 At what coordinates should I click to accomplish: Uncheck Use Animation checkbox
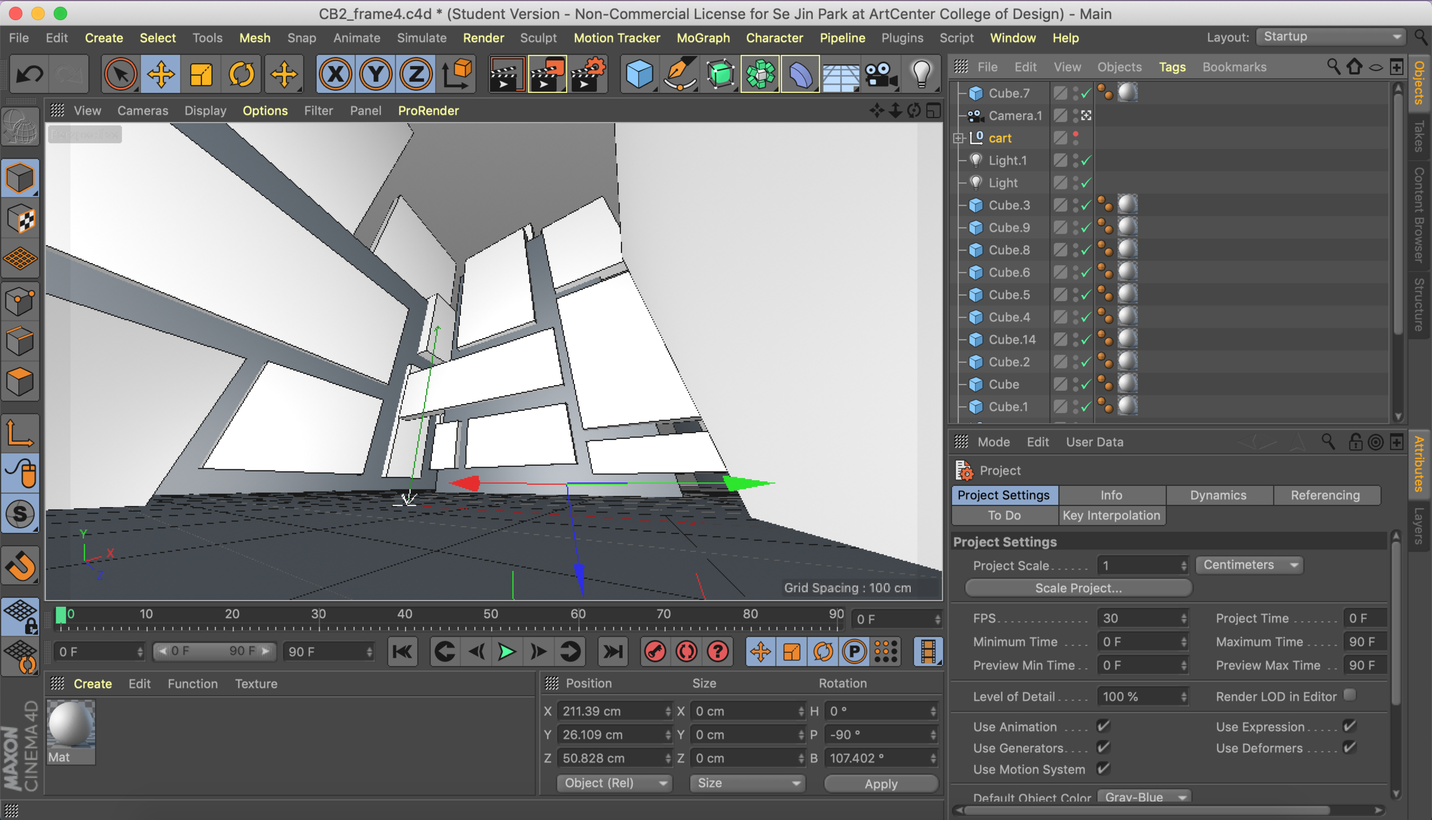click(1103, 726)
